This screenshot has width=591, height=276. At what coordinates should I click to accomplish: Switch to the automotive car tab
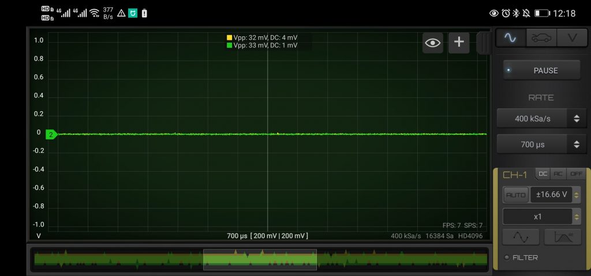click(x=541, y=38)
